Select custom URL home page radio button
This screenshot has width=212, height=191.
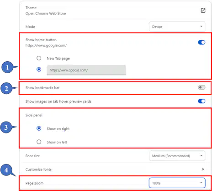39,69
